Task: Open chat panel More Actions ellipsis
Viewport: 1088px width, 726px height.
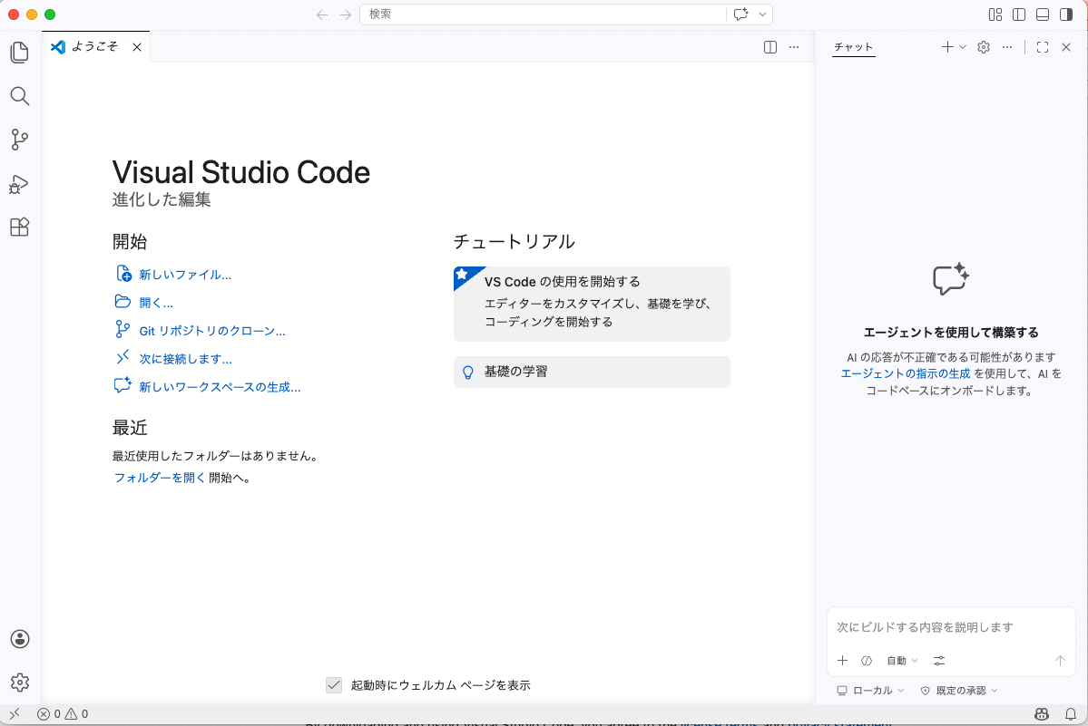Action: coord(1007,47)
